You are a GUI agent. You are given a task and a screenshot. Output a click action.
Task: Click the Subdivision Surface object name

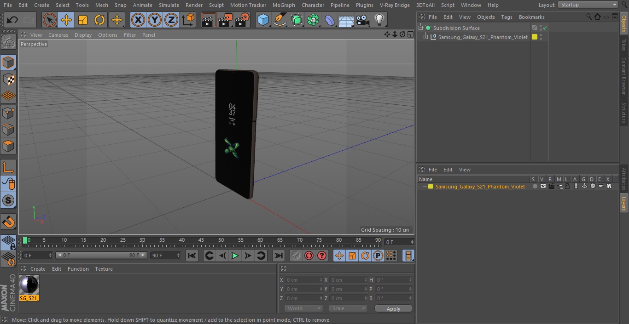point(456,28)
